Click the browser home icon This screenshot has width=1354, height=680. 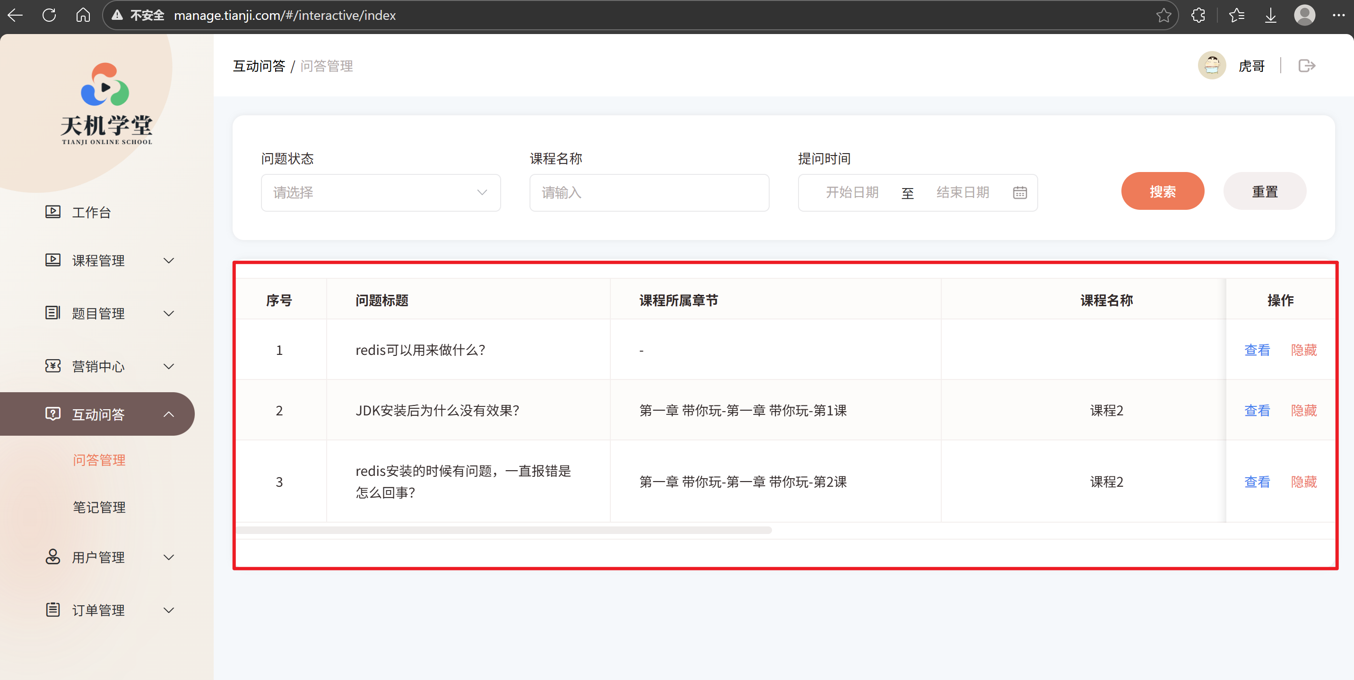point(83,15)
